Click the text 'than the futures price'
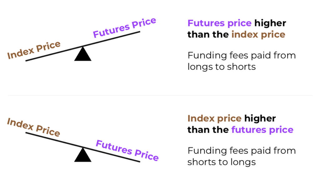The width and height of the screenshot is (320, 174). (240, 130)
